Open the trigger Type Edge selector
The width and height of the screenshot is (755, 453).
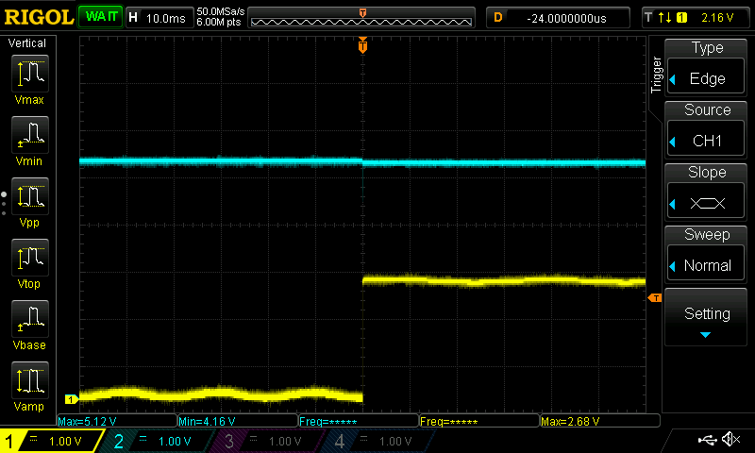707,68
